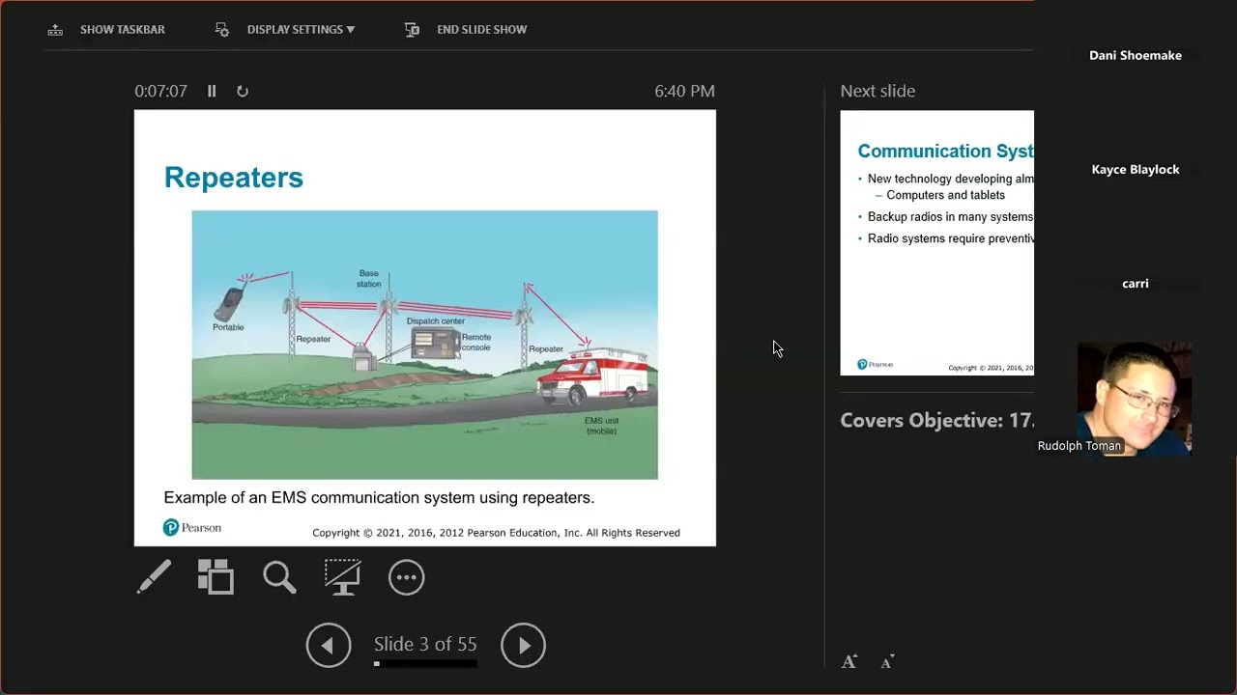Click the Show Taskbar icon
This screenshot has width=1237, height=695.
[55, 30]
